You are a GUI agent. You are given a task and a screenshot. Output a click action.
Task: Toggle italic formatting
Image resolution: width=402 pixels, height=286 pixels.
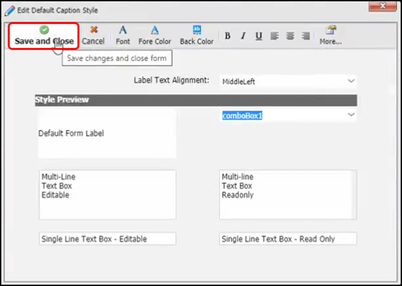pos(243,36)
